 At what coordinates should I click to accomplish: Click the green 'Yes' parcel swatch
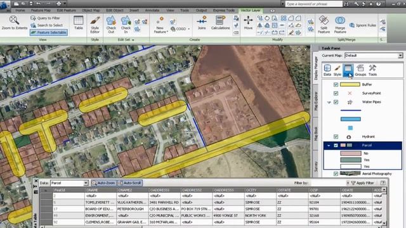point(351,160)
